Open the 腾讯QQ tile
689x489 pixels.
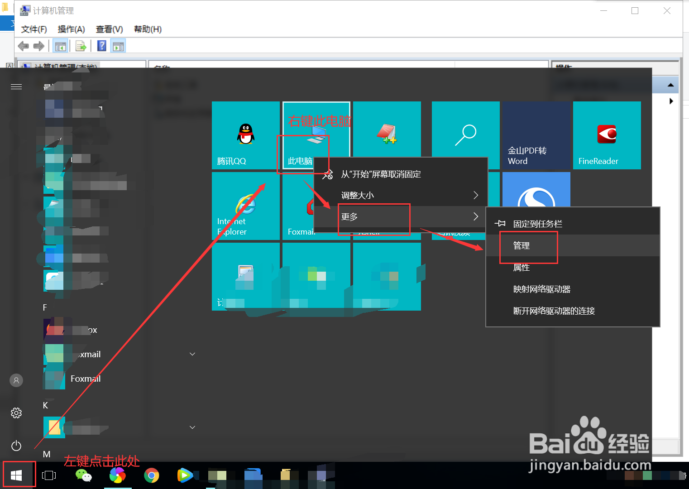[246, 135]
